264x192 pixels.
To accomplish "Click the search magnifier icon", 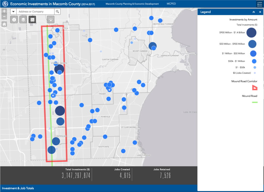I will (57, 11).
